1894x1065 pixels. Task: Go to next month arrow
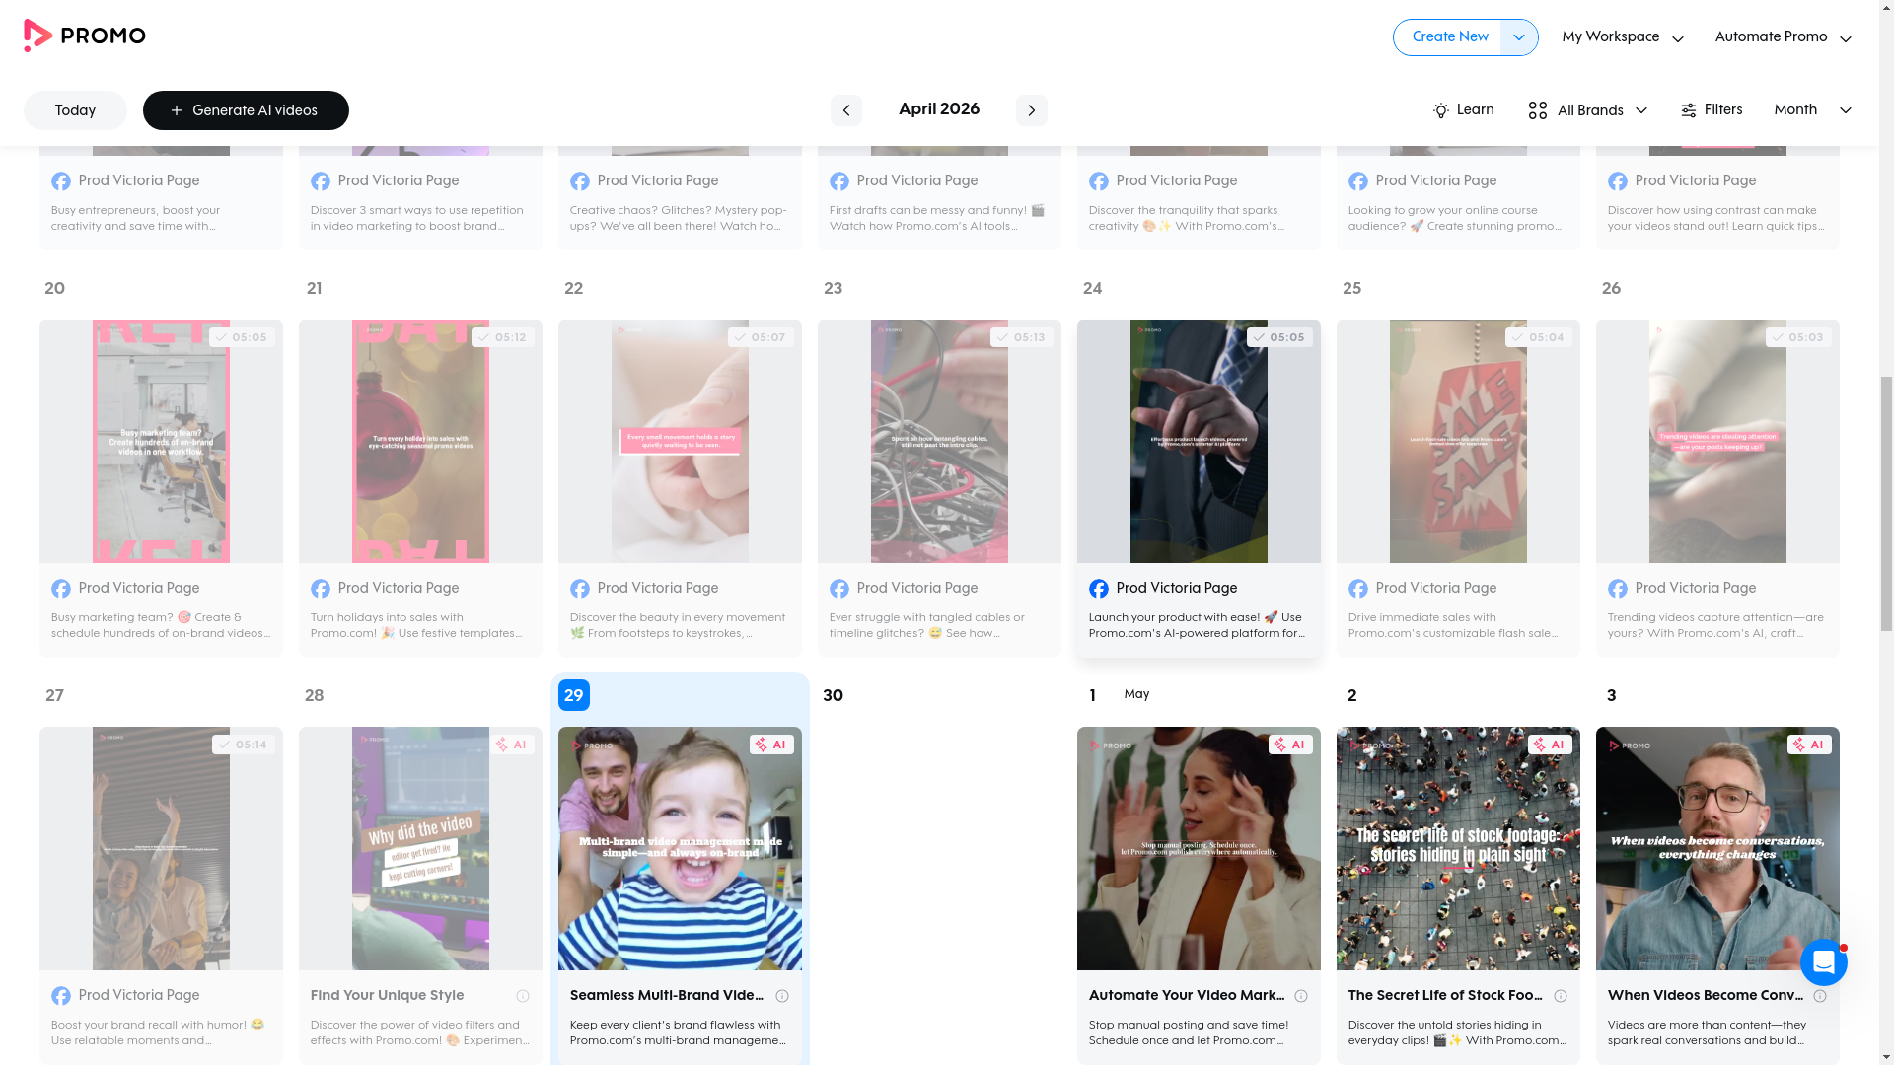pyautogui.click(x=1031, y=110)
